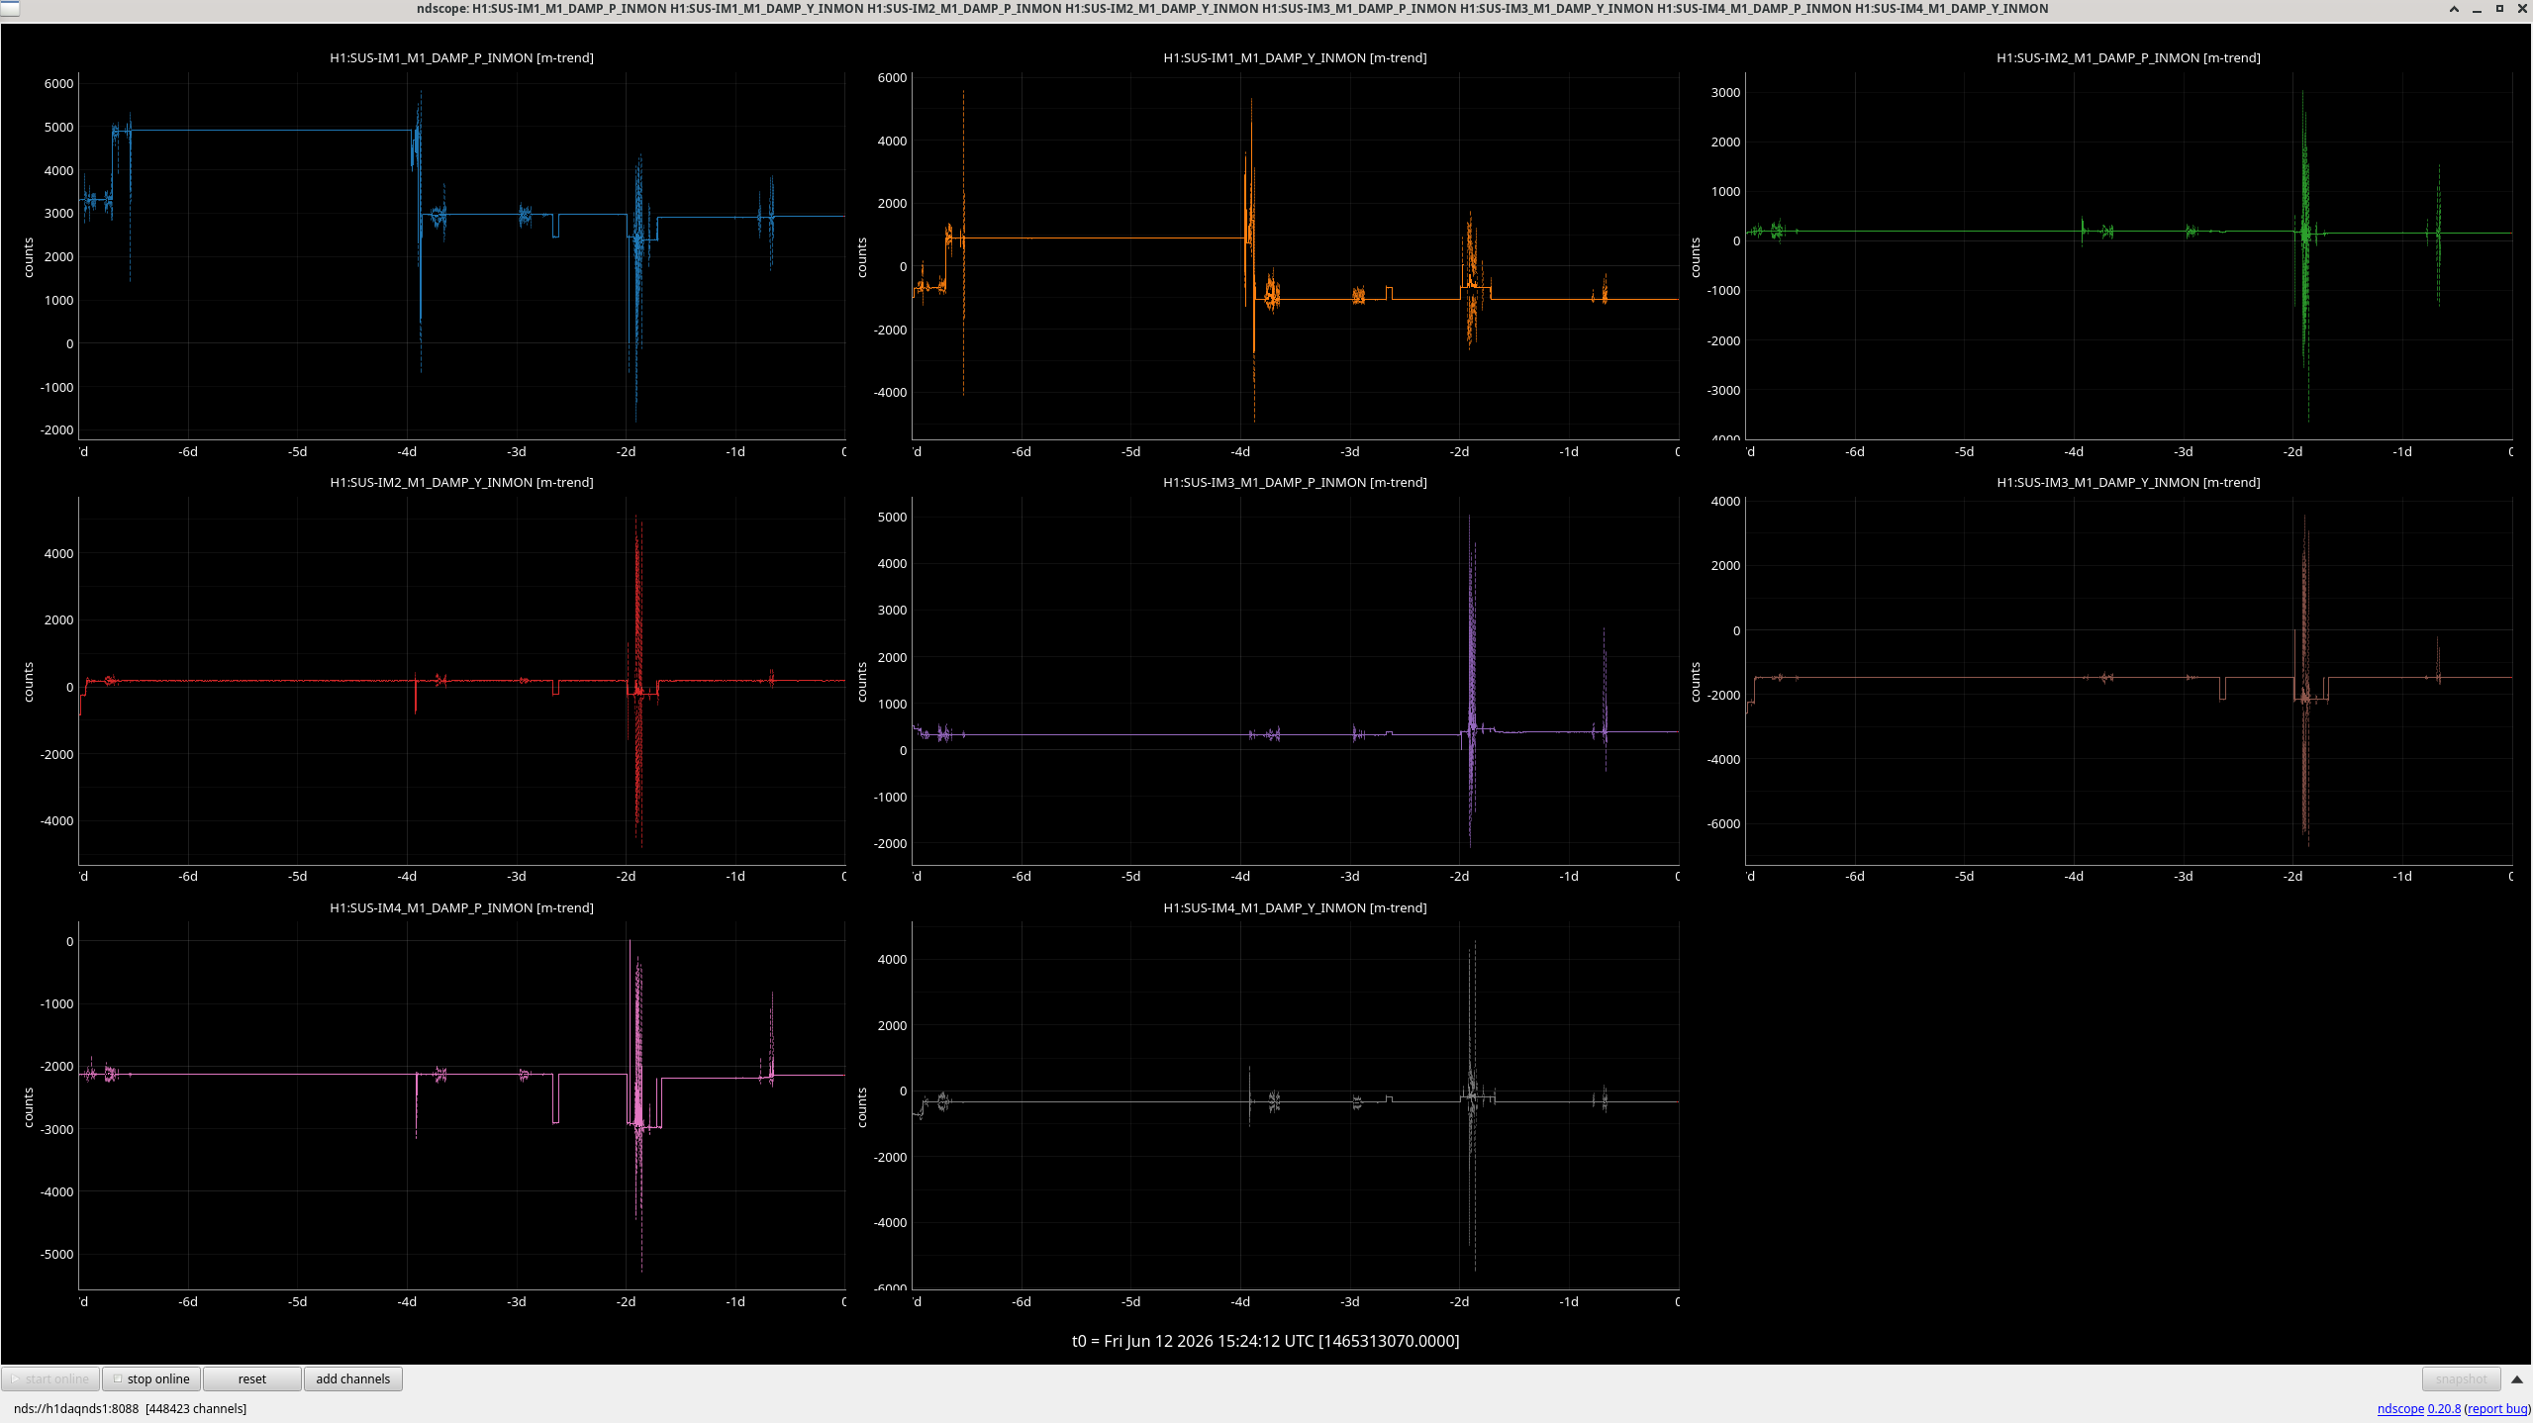The height and width of the screenshot is (1423, 2533).
Task: Close the ndscope window
Action: click(2522, 9)
